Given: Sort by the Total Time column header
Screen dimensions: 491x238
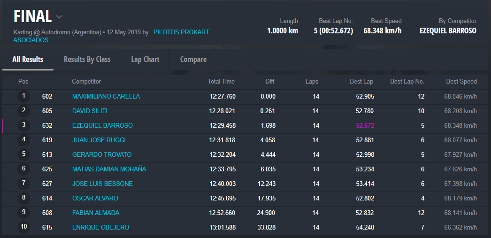Looking at the screenshot, I should point(221,82).
